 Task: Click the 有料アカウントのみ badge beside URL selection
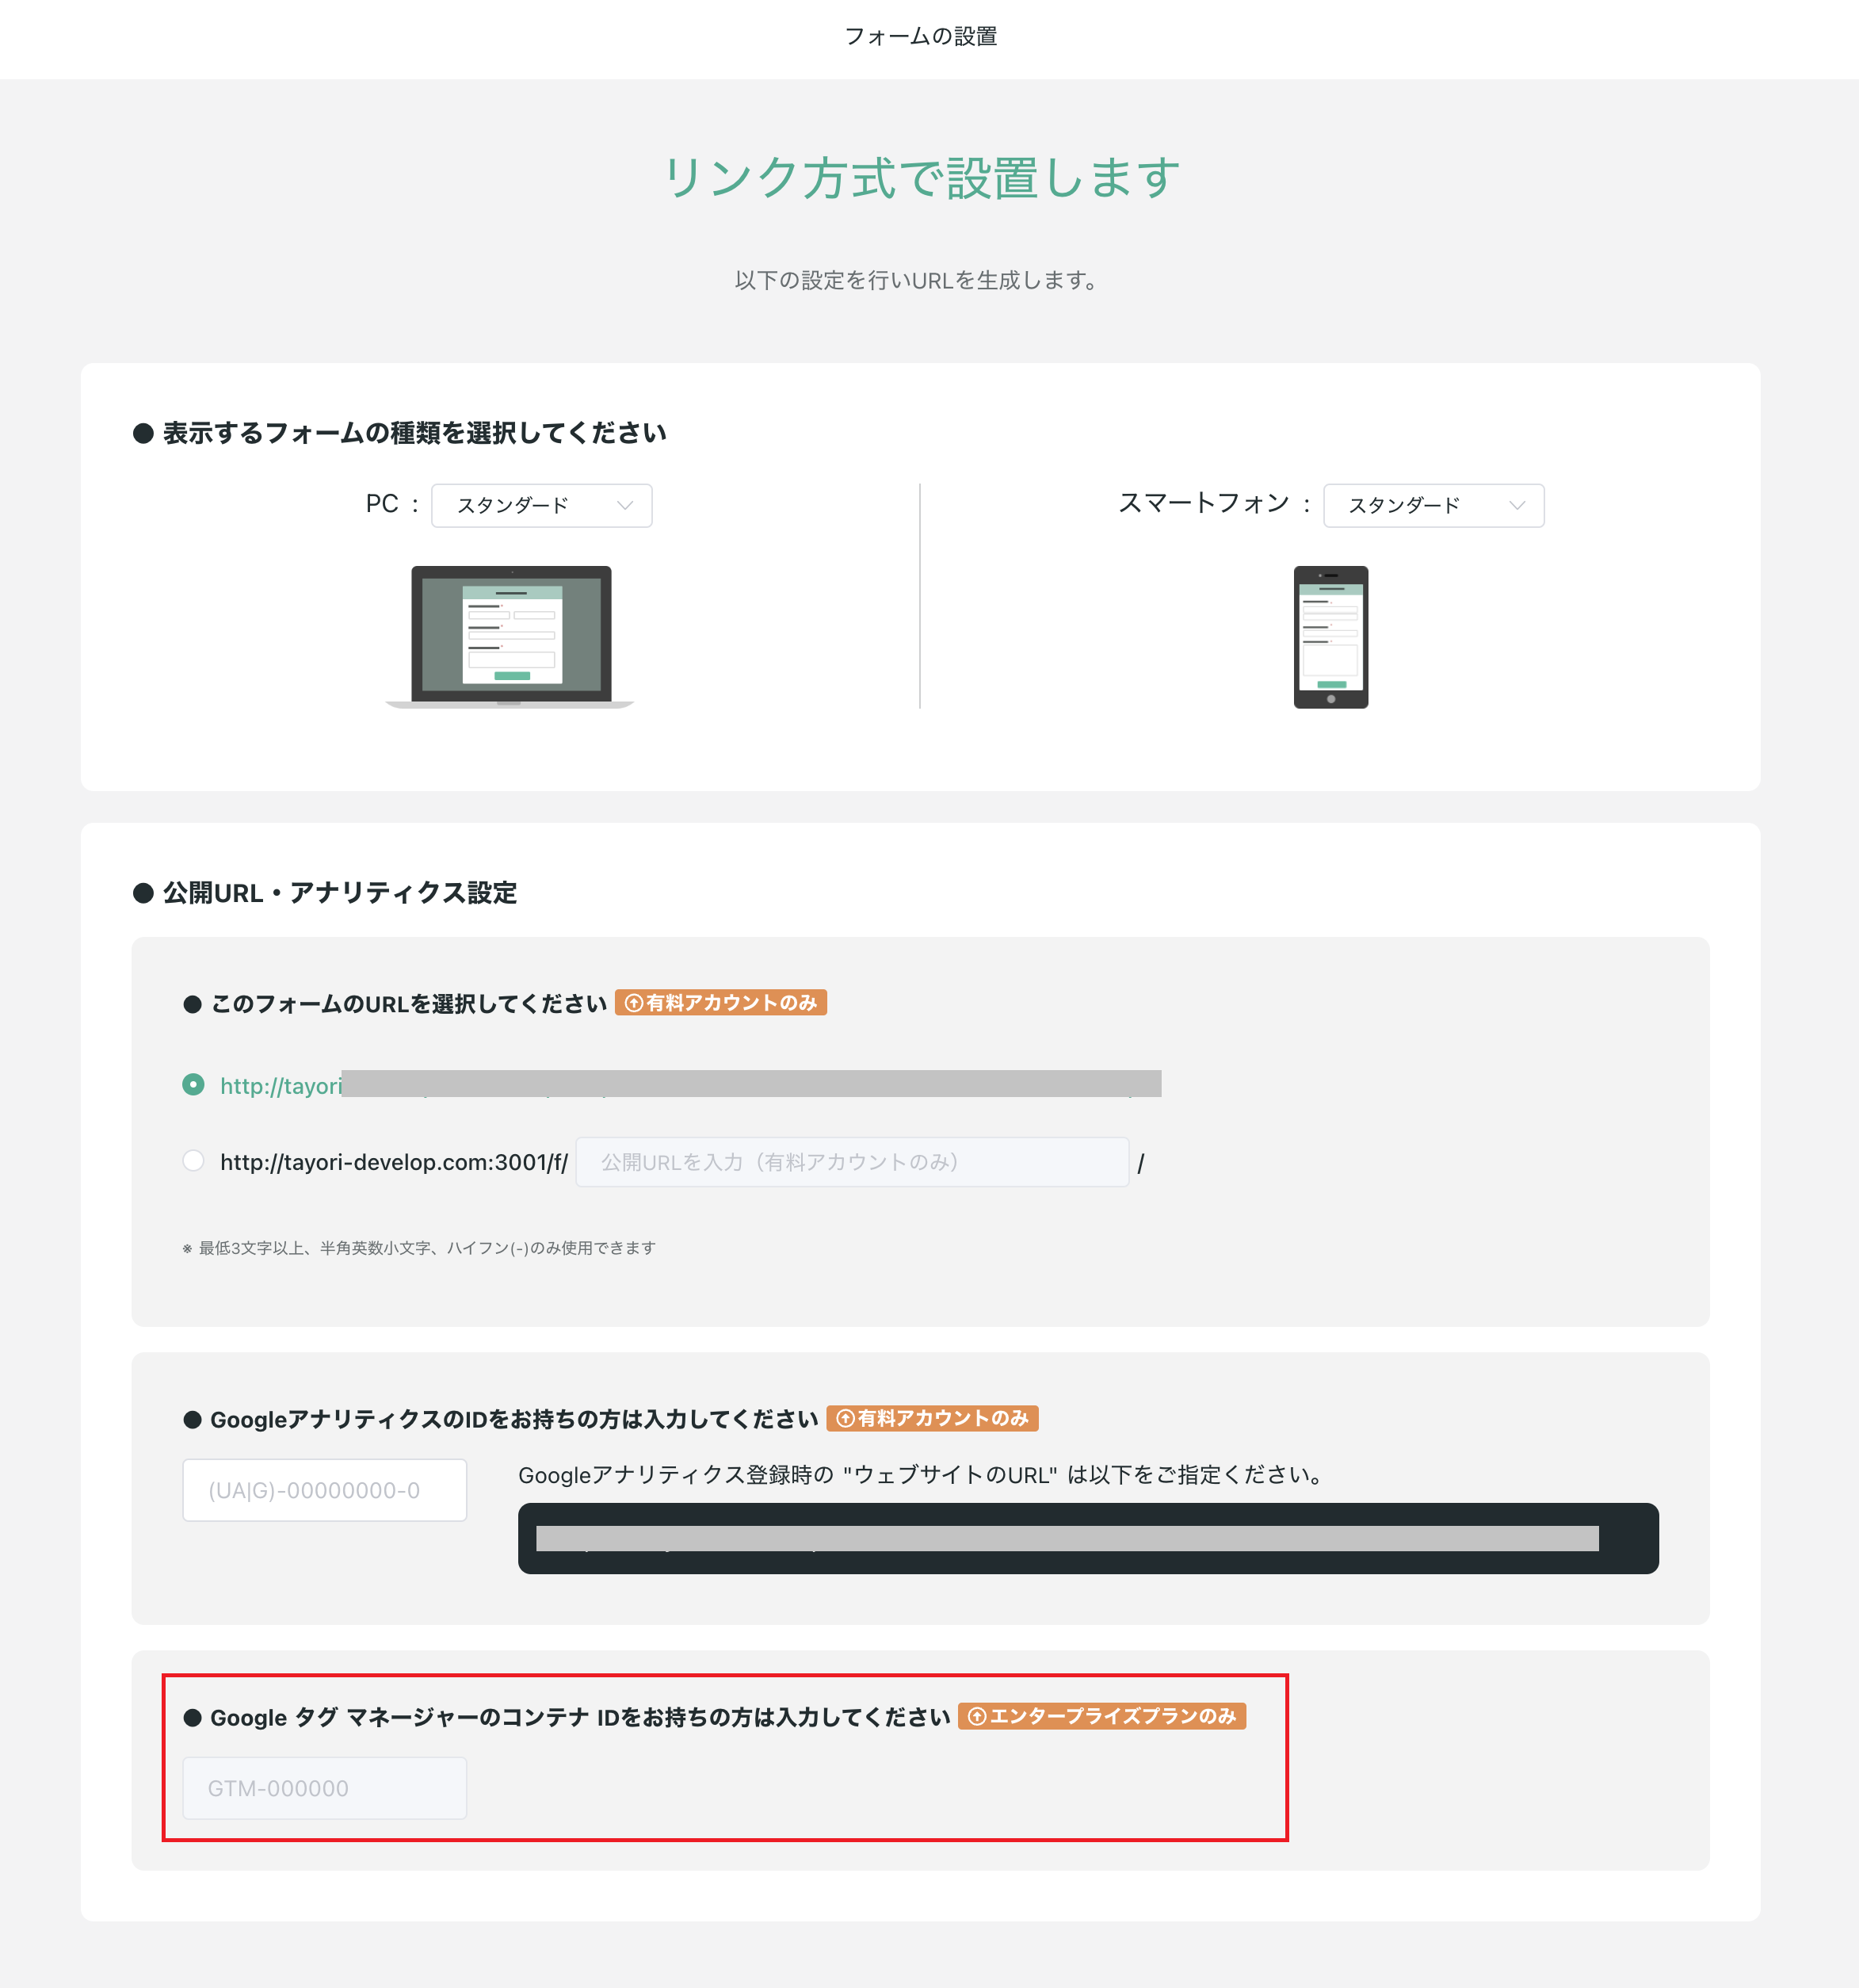tap(720, 1002)
